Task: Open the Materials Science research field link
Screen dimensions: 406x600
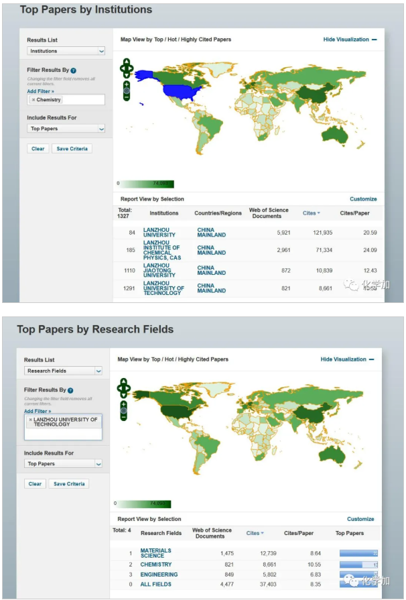Action: [155, 553]
